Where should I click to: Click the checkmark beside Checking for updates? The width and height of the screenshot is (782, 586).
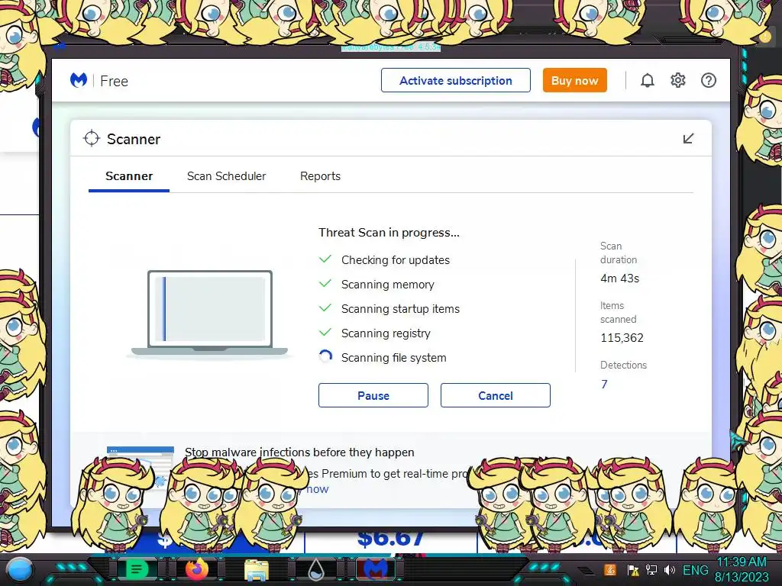click(325, 259)
